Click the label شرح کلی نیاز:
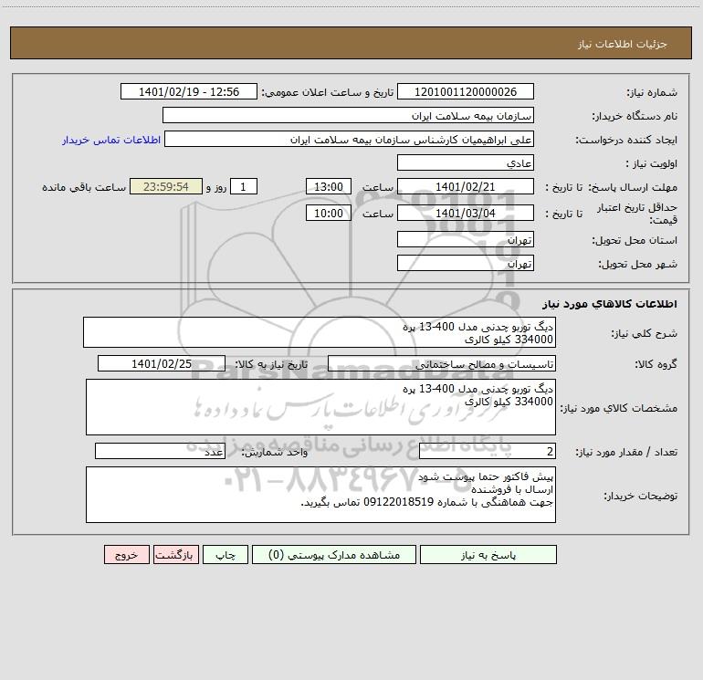 [645, 333]
